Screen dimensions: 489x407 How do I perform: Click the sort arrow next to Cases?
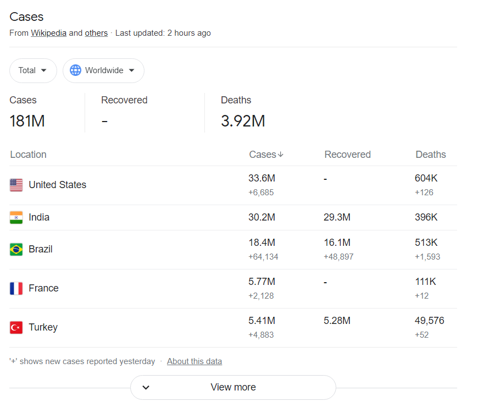point(281,155)
